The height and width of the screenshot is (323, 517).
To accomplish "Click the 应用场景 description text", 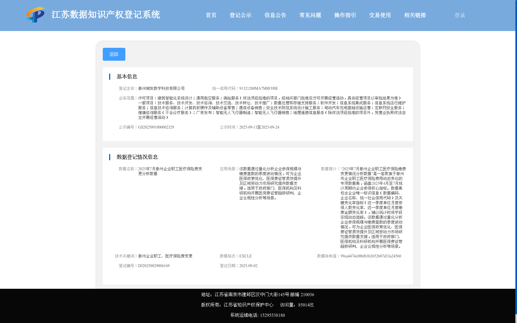I will click(270, 183).
